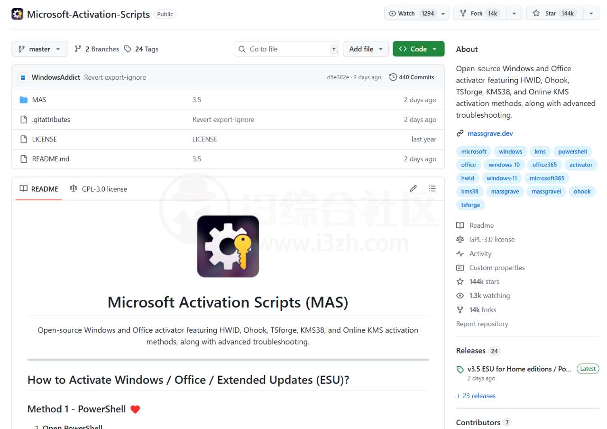Switch to the GPL-3.0 license tab
This screenshot has width=607, height=429.
[x=99, y=189]
